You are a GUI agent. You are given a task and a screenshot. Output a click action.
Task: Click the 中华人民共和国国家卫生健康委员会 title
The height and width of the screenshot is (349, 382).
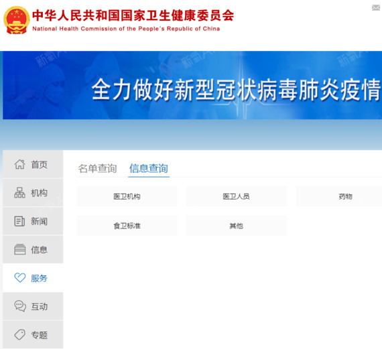pyautogui.click(x=133, y=15)
